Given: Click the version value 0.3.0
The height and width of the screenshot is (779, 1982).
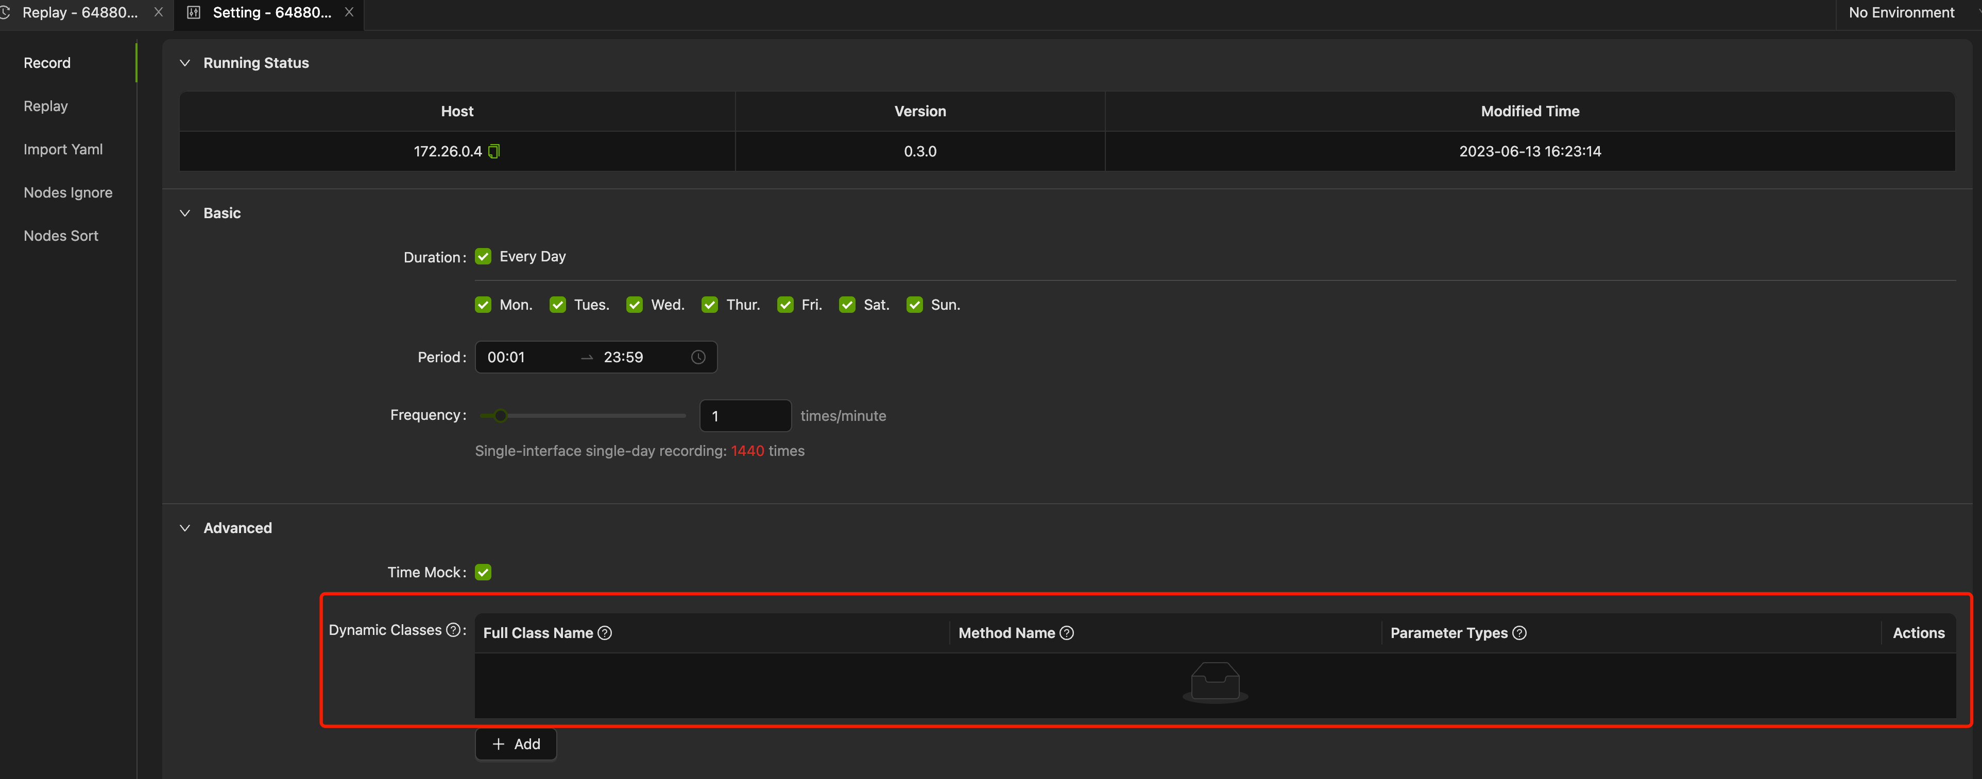Looking at the screenshot, I should click(x=920, y=151).
